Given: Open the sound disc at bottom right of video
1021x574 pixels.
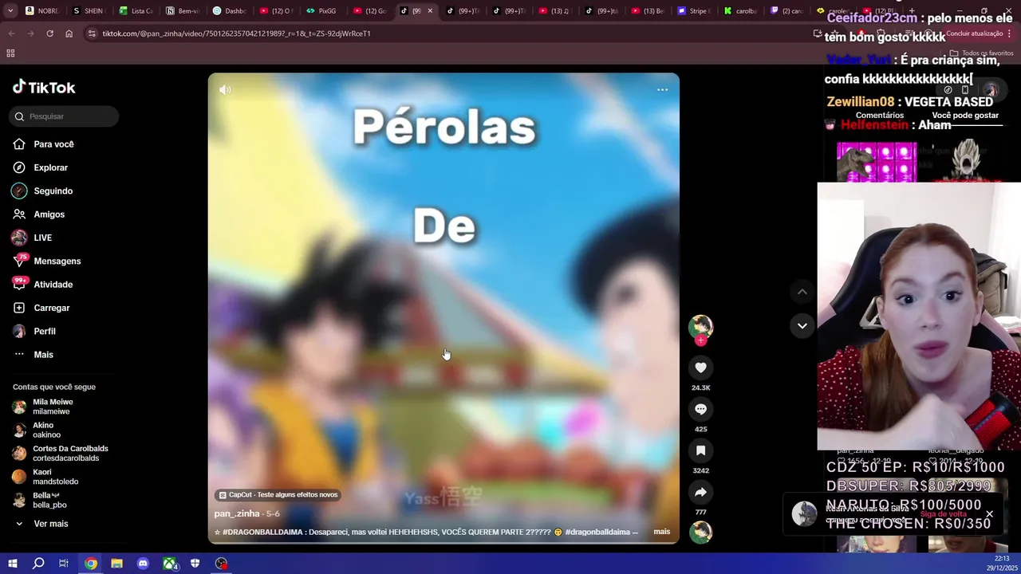Looking at the screenshot, I should (x=700, y=532).
